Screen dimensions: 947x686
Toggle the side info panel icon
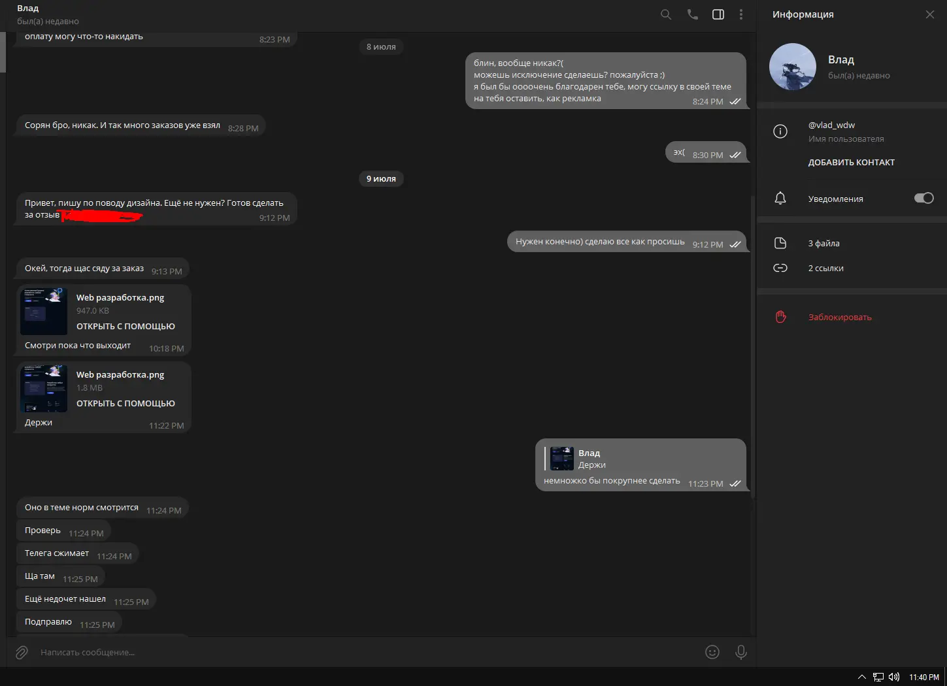tap(718, 14)
